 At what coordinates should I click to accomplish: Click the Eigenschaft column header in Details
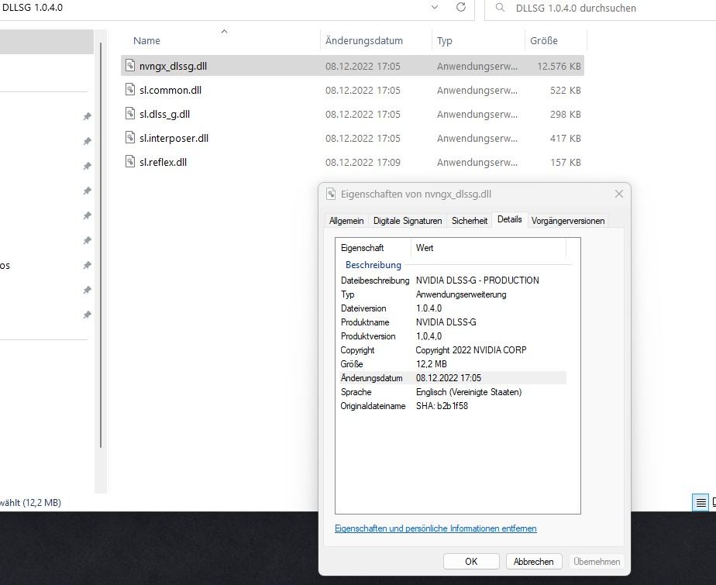point(373,247)
